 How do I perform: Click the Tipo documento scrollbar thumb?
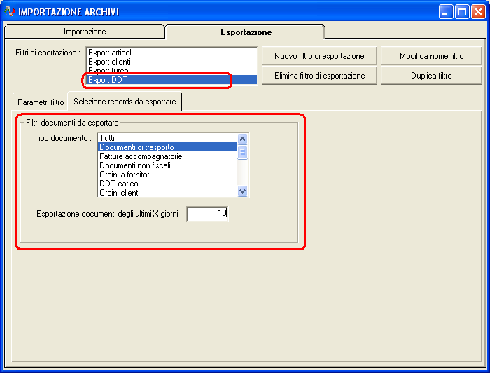click(242, 152)
